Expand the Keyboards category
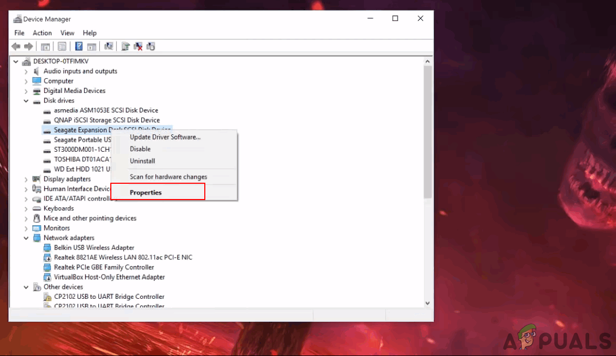The width and height of the screenshot is (616, 356). 26,208
